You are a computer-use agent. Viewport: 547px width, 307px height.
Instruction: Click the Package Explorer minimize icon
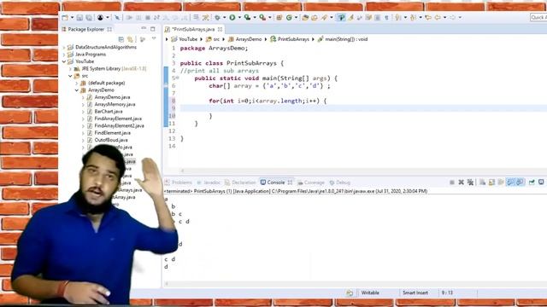point(144,29)
